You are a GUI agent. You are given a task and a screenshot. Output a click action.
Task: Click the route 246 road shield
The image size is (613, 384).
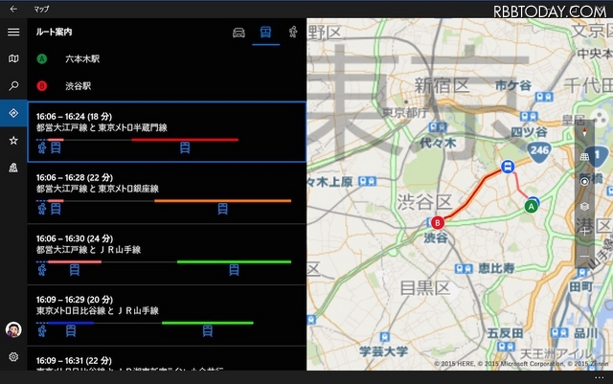[539, 151]
